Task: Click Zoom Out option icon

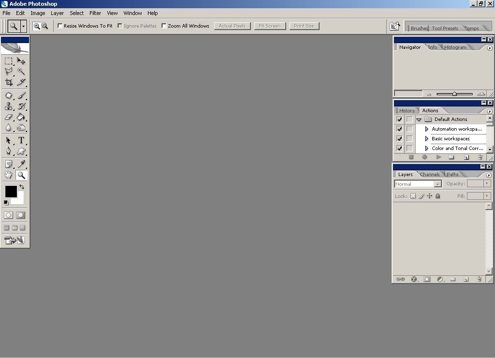Action: coord(45,26)
